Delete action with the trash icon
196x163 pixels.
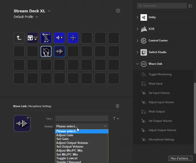click(117, 106)
